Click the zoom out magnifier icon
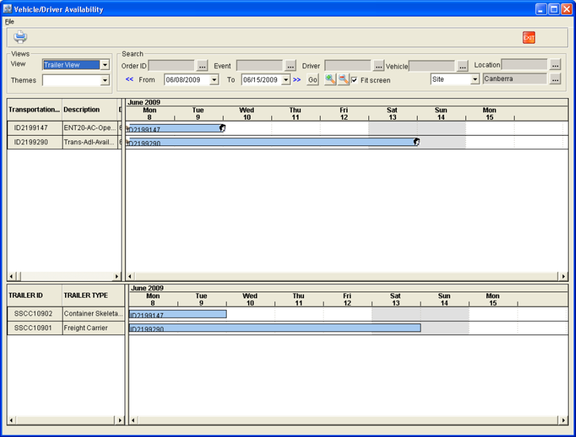 (343, 79)
